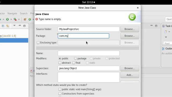Open the Task List view menu triangle
The width and height of the screenshot is (172, 97).
coord(166,37)
